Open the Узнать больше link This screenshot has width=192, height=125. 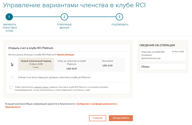click(65, 55)
